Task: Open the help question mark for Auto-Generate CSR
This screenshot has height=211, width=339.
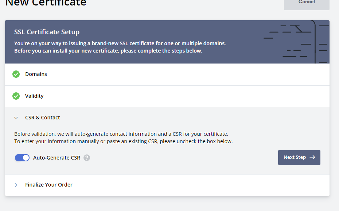Action: pyautogui.click(x=87, y=158)
